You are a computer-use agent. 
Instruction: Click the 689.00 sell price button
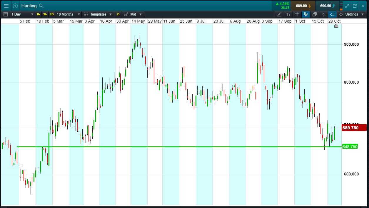[x=303, y=6]
